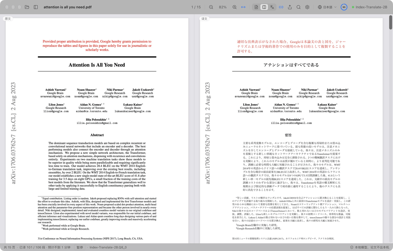
Task: Click author name Noam Shazeer in original
Action: click(x=86, y=90)
